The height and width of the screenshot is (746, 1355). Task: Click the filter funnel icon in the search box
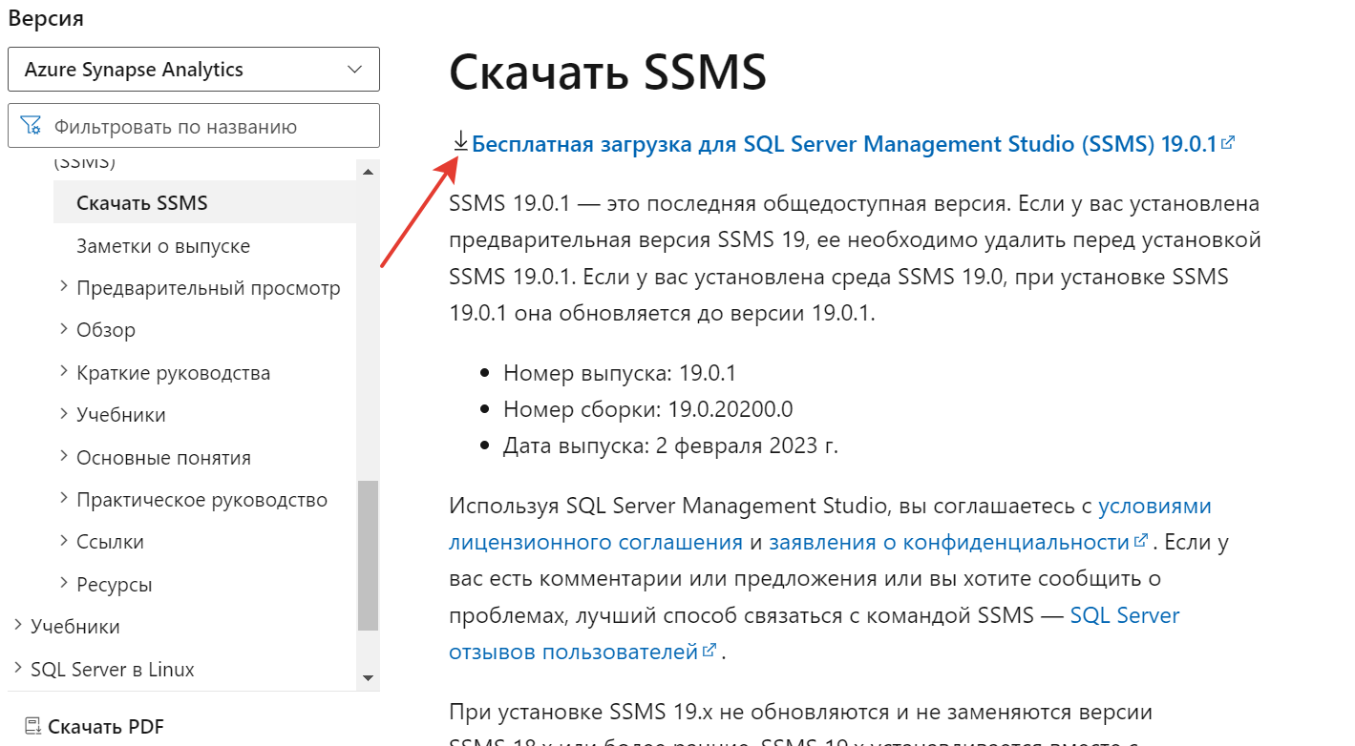coord(32,125)
